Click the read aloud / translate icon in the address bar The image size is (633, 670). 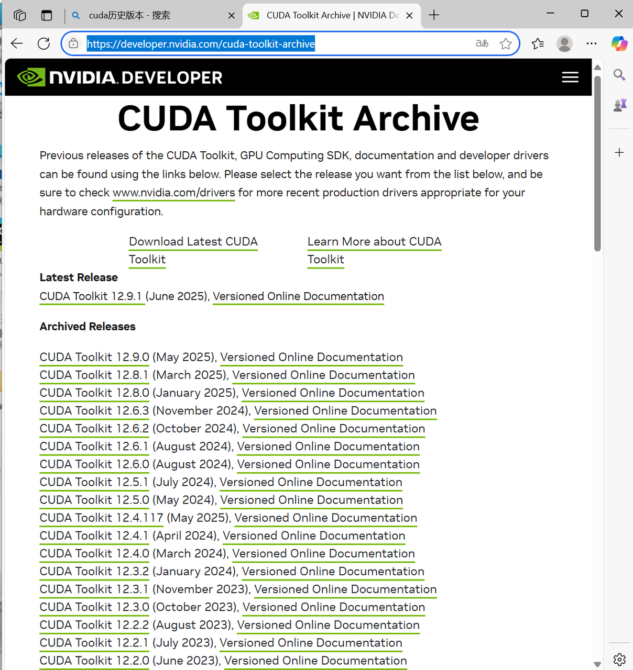click(x=482, y=43)
